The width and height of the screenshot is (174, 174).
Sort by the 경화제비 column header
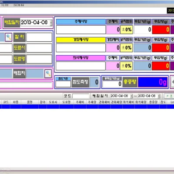[x=104, y=102]
